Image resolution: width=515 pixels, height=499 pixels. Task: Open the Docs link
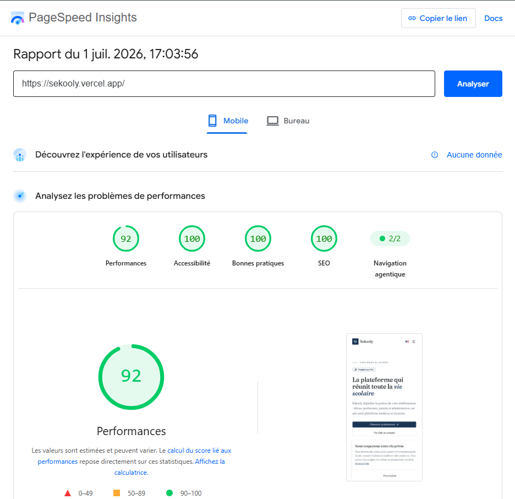(494, 18)
